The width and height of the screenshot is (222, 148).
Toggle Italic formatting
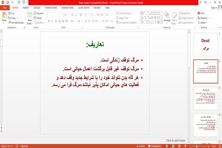[x=53, y=21]
